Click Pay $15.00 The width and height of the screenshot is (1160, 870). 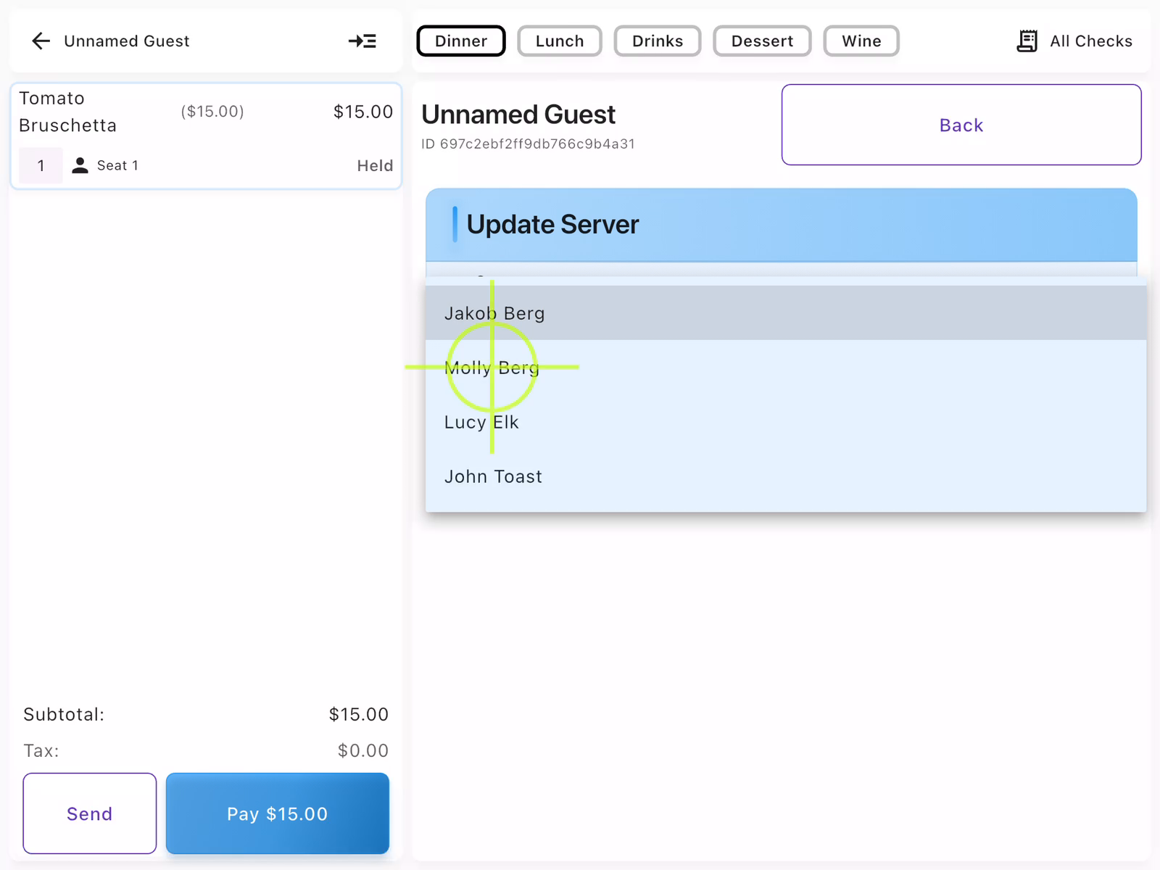277,813
